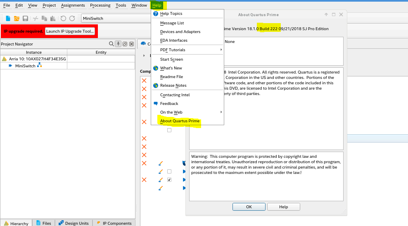Tick the unchecked box beside pencil icon
This screenshot has width=408, height=226.
pyautogui.click(x=169, y=171)
